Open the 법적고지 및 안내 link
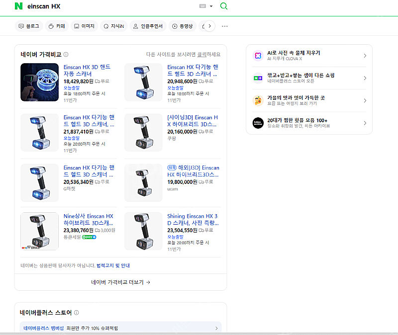 [113, 265]
